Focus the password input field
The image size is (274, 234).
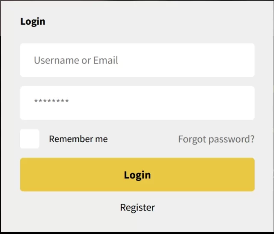(x=137, y=103)
